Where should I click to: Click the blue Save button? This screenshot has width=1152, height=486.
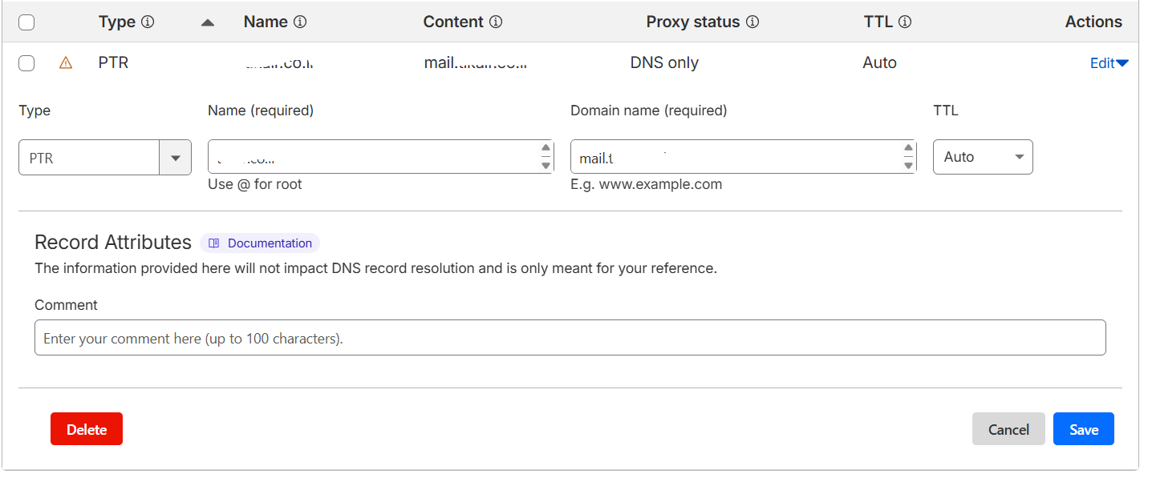[x=1083, y=429]
